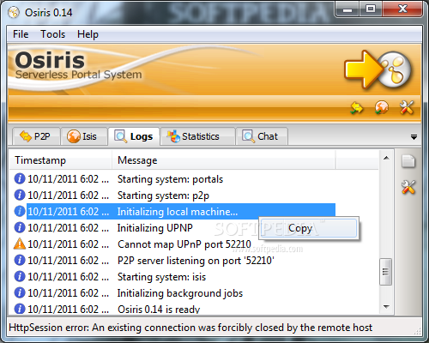Viewport: 429px width, 343px height.
Task: Click the HttpSession error status bar text
Action: [190, 328]
